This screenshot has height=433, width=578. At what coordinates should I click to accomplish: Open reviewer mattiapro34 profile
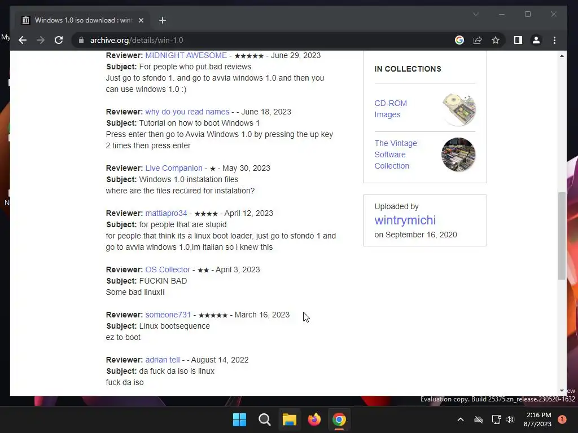point(166,213)
